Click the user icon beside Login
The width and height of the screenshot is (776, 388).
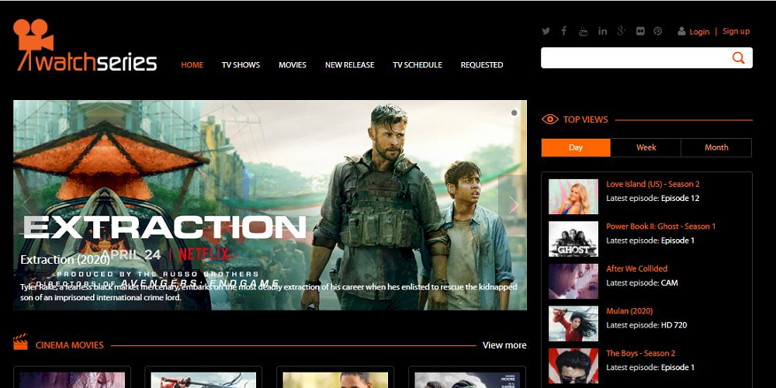pos(681,31)
